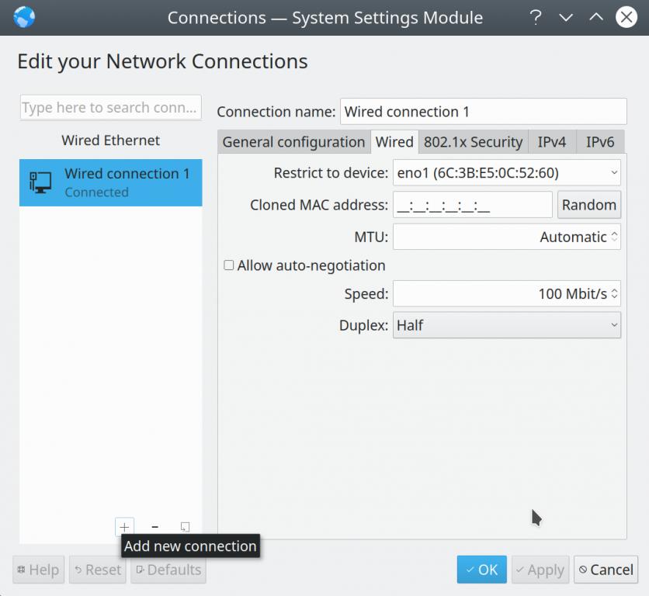Click the KDE globe icon in title bar
Screen dimensions: 649x596
coord(24,16)
